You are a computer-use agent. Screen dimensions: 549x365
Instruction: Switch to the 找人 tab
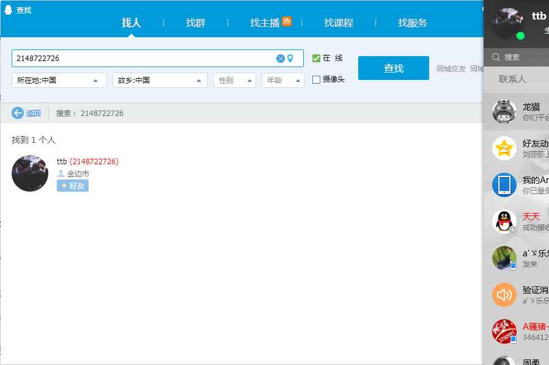click(x=131, y=23)
